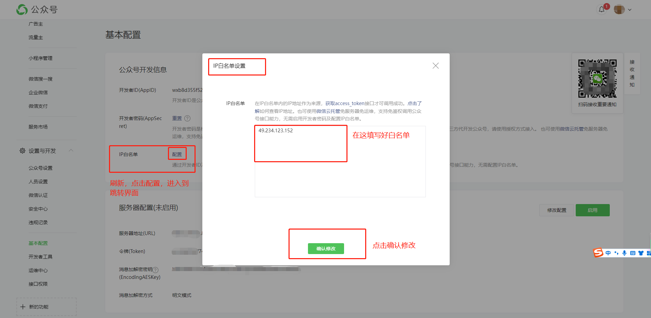Open the Sogou soft keyboard icon
Screen dimensions: 651x318
pos(633,253)
